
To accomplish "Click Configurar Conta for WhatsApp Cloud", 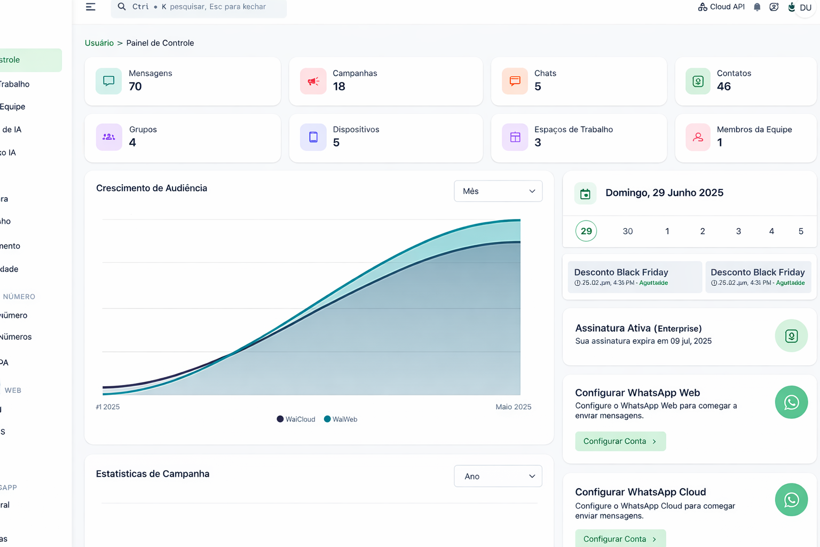I will [x=620, y=538].
